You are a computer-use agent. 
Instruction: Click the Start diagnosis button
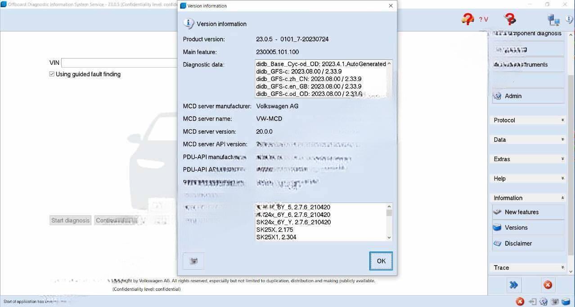(x=70, y=221)
